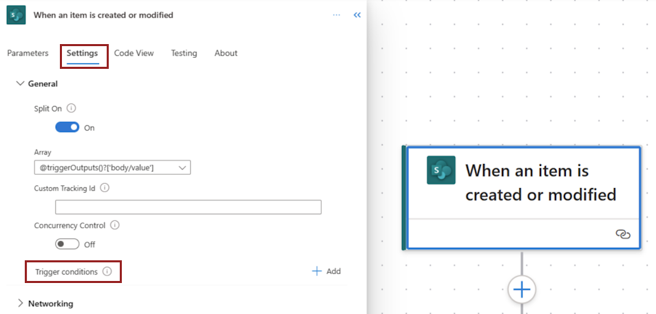Collapse the General section
Image resolution: width=656 pixels, height=314 pixels.
[x=20, y=83]
